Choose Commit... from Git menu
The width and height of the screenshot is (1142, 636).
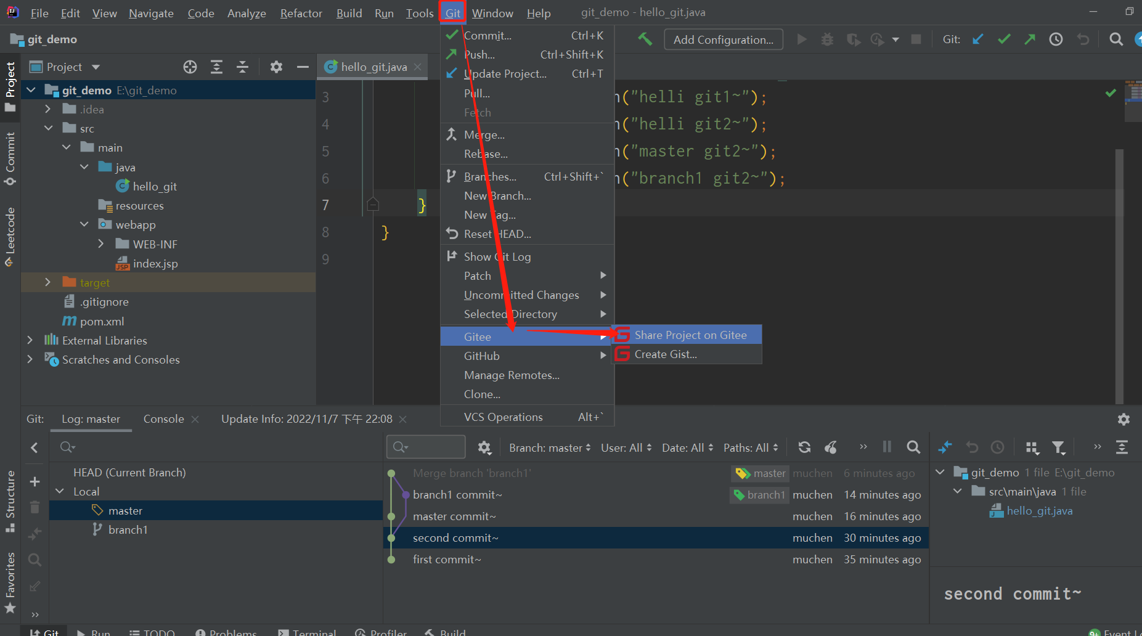(527, 36)
